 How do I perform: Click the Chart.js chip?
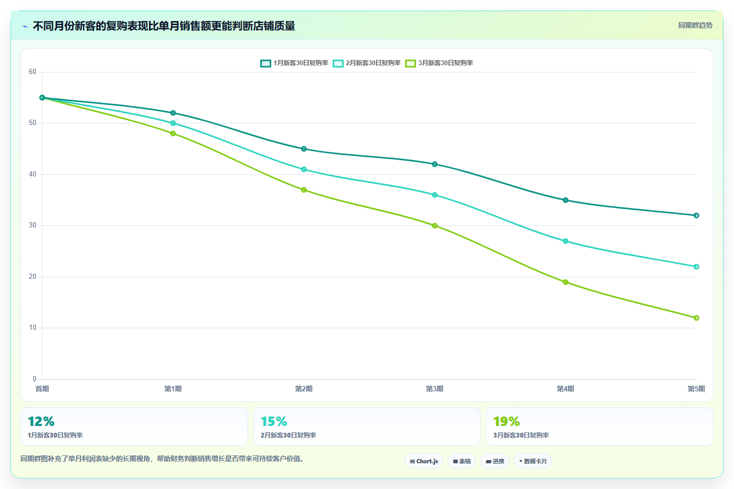424,461
